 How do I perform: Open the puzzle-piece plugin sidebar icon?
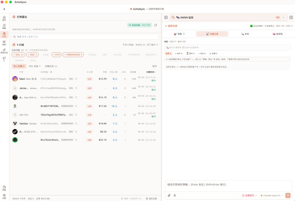point(4,51)
